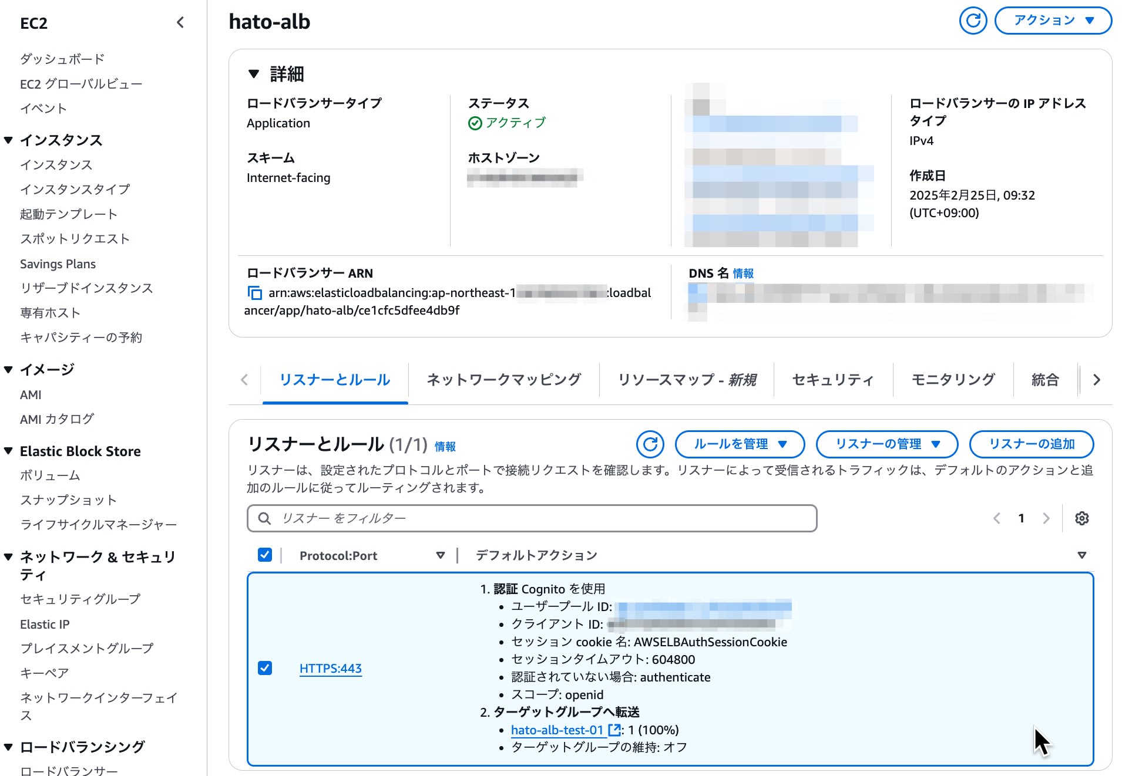Open ライフサイクルマネージャー in the sidebar
The height and width of the screenshot is (776, 1122).
click(98, 525)
